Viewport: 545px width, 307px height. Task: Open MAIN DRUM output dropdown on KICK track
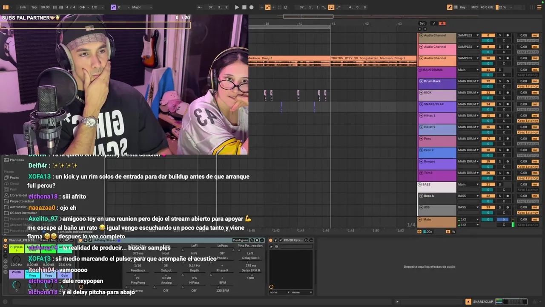click(x=468, y=93)
